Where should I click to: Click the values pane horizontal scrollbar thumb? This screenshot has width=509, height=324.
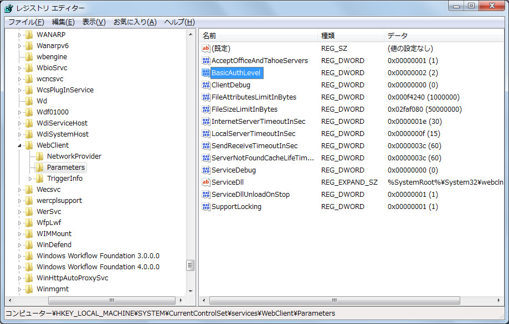click(x=335, y=300)
